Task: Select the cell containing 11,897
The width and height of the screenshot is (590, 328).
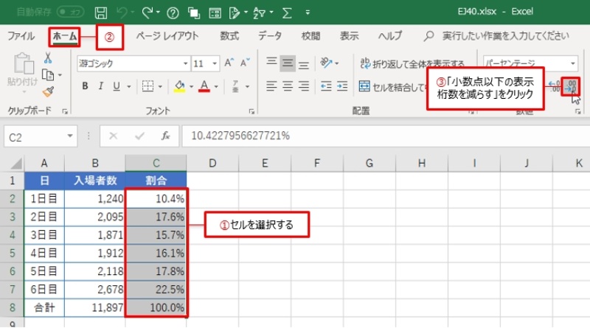Action: click(x=94, y=305)
